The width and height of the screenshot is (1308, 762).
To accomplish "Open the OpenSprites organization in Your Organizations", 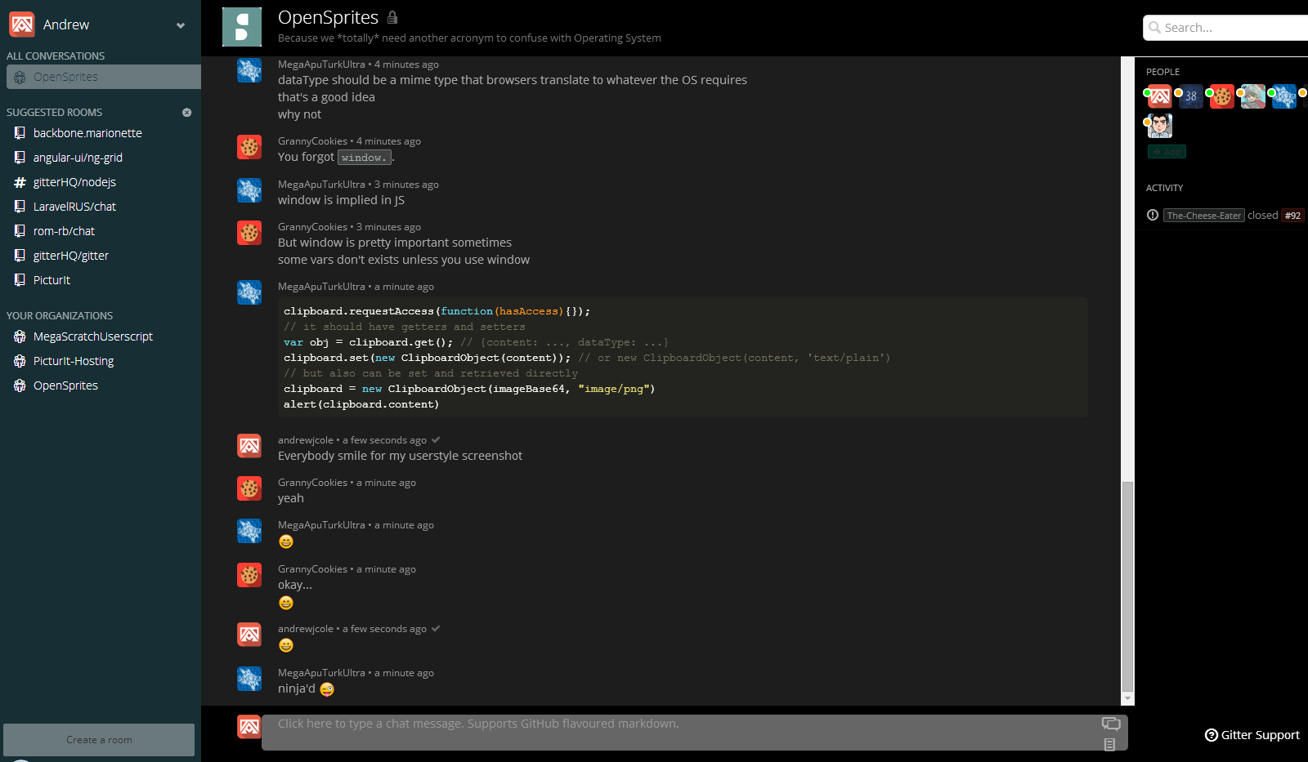I will coord(65,385).
